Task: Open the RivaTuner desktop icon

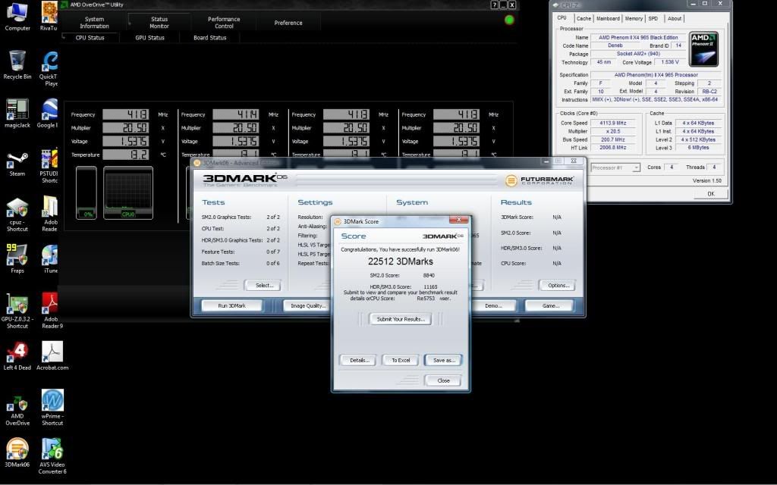Action: point(49,16)
